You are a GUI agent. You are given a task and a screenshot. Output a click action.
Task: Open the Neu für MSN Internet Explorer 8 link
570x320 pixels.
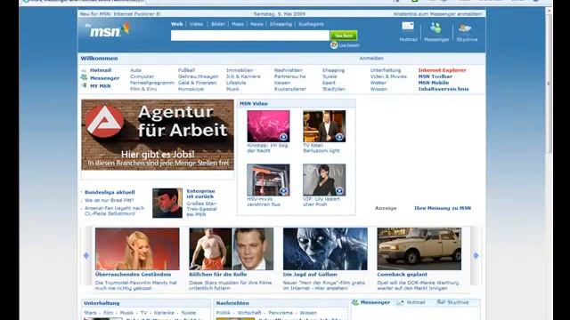pyautogui.click(x=120, y=14)
